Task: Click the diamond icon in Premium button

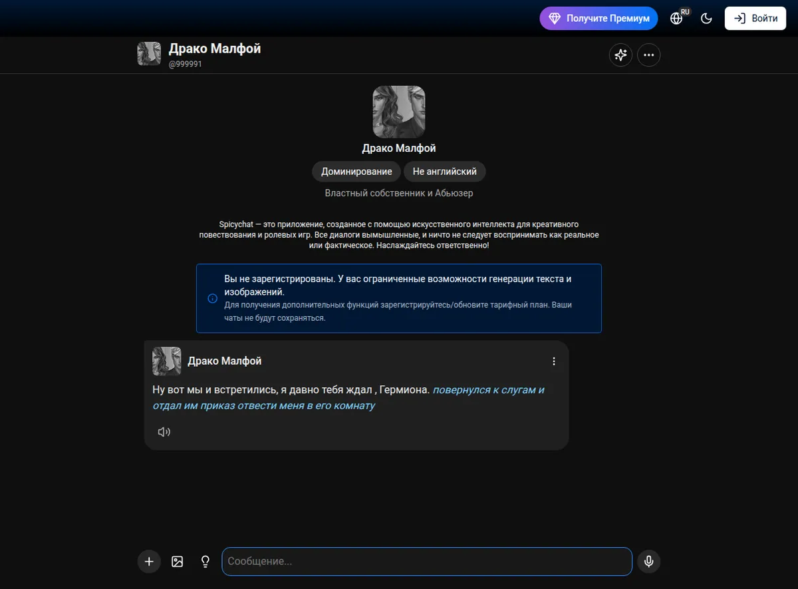Action: (x=555, y=19)
